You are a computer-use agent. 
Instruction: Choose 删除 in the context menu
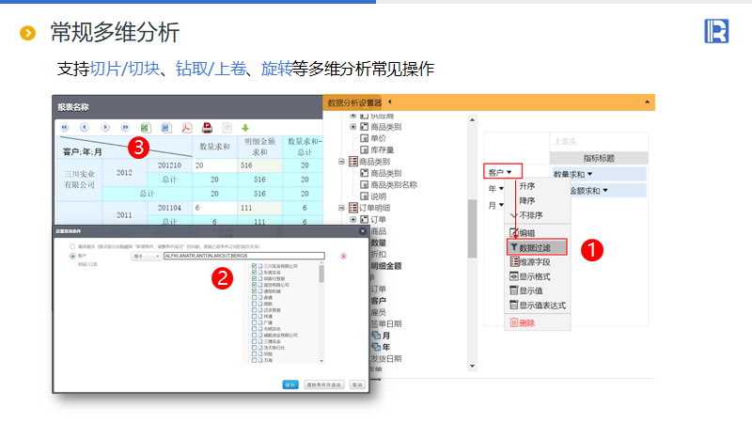point(527,322)
